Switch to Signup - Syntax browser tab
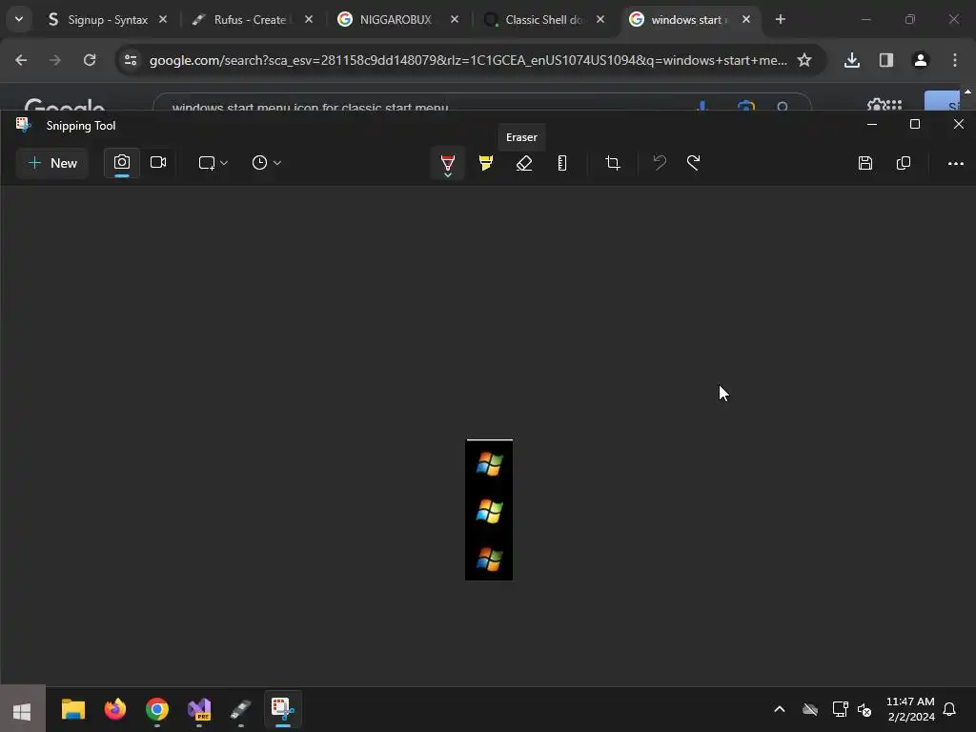This screenshot has height=732, width=976. pyautogui.click(x=108, y=20)
